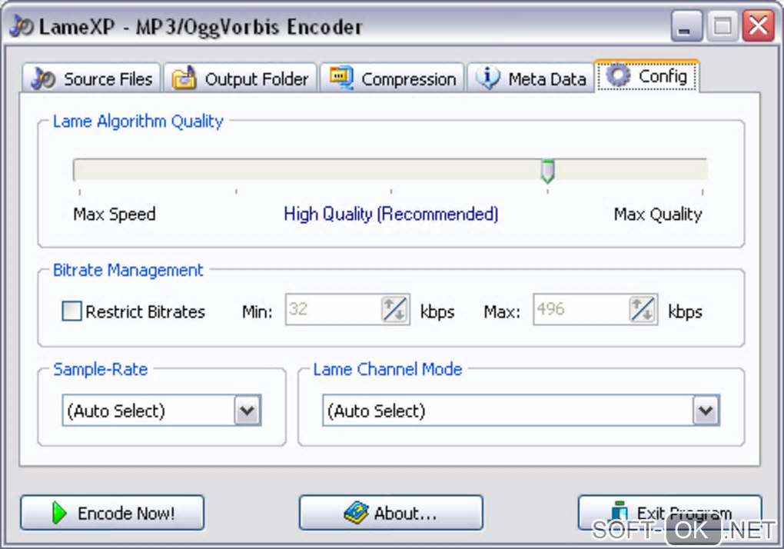Click the green play icon on Encode Now
The width and height of the screenshot is (784, 549).
[x=59, y=513]
